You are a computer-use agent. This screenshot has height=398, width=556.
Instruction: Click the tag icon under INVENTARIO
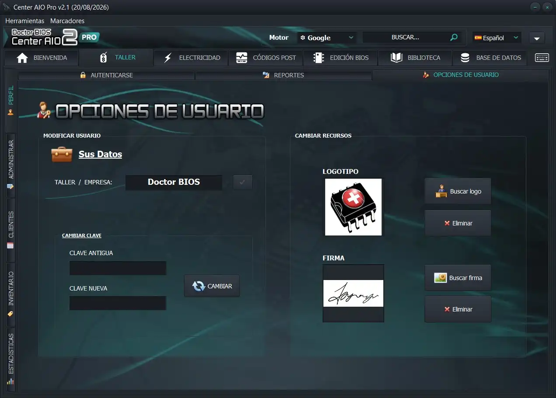pyautogui.click(x=10, y=314)
